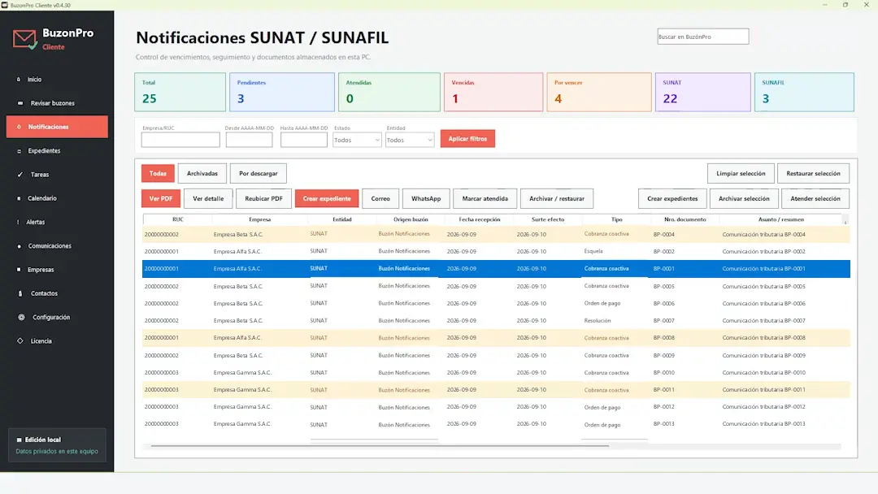Click the Crear expediente button
Screen dimensions: 878x494
[x=327, y=198]
